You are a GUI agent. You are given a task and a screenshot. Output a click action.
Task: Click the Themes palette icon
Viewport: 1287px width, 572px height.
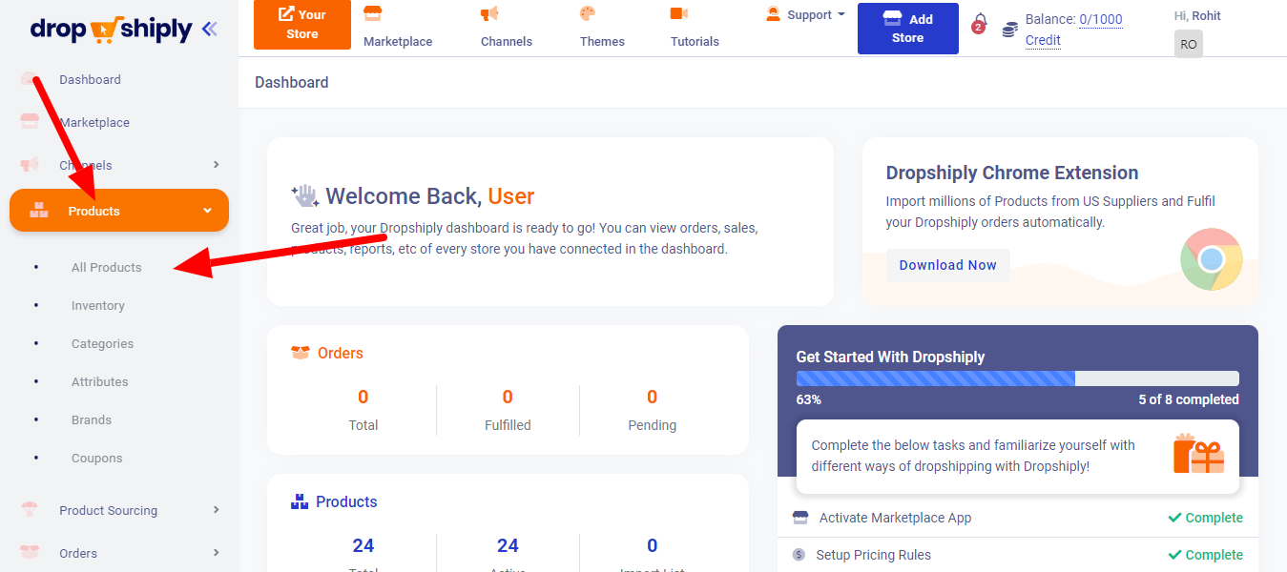[x=588, y=13]
